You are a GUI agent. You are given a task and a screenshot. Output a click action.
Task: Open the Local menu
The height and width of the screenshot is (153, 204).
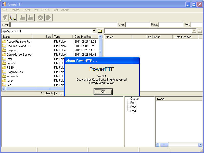[x=27, y=10]
